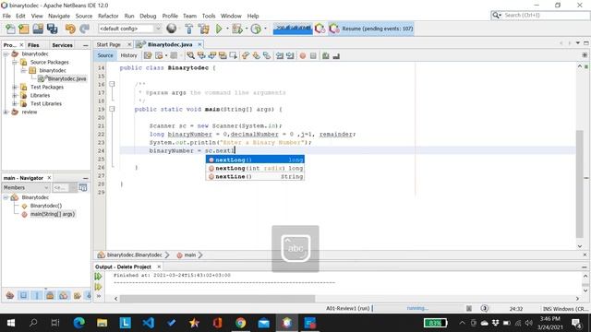
Task: Open the Navigate menu
Action: click(x=59, y=16)
